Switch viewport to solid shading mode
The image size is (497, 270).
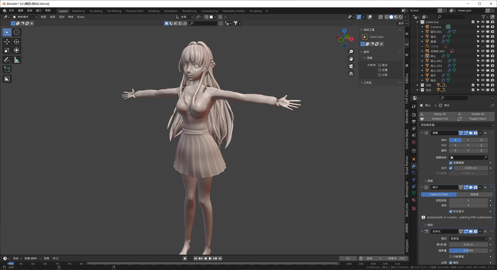391,17
